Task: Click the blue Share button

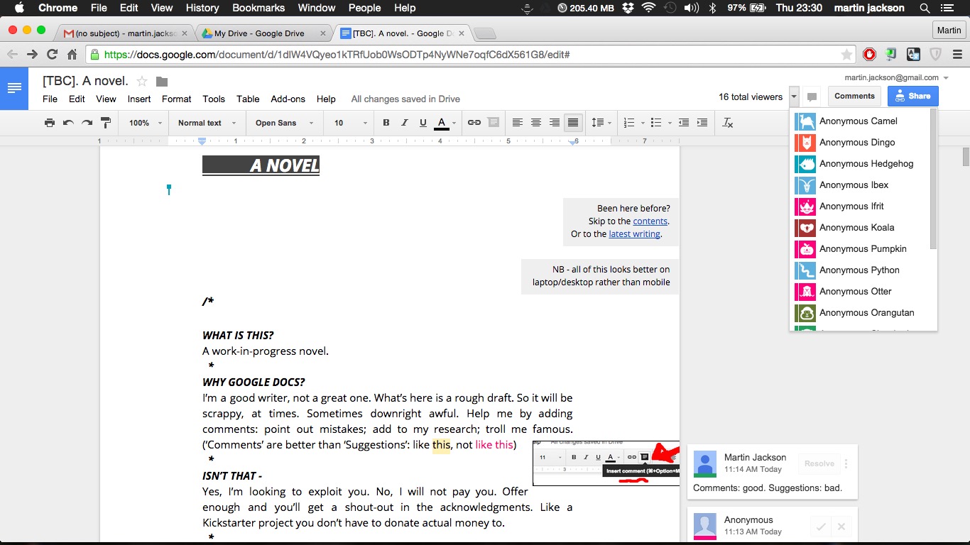Action: pyautogui.click(x=912, y=97)
